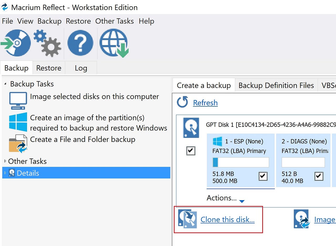336x246 pixels.
Task: Switch to the Restore tab below toolbar
Action: pyautogui.click(x=49, y=68)
